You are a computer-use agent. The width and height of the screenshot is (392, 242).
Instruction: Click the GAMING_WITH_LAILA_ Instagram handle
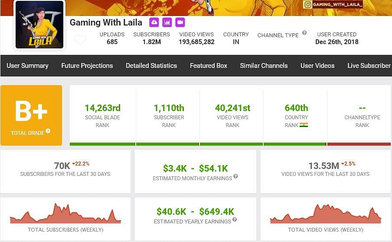click(337, 4)
